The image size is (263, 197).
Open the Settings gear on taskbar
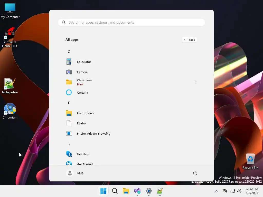point(149,191)
